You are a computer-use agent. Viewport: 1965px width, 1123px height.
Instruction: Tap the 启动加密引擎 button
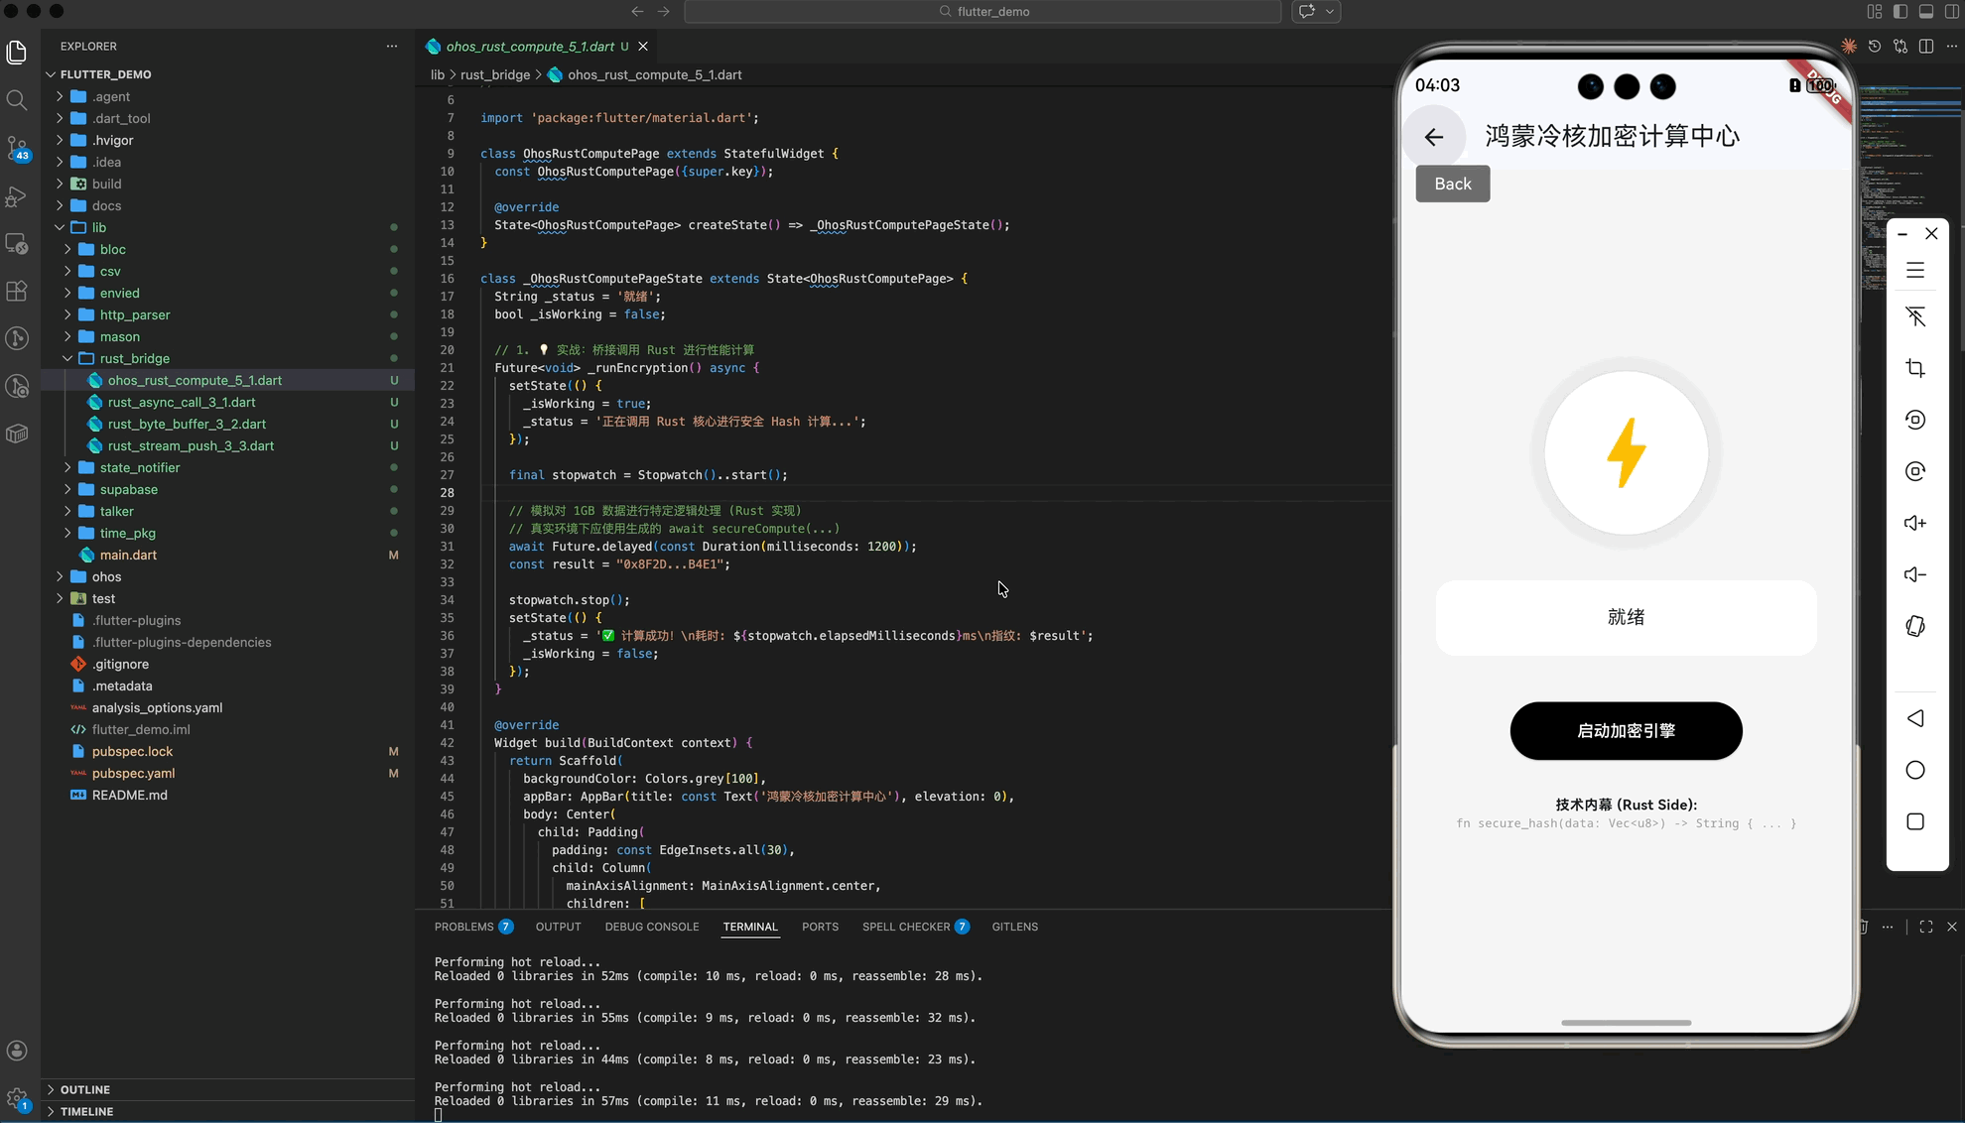point(1626,731)
